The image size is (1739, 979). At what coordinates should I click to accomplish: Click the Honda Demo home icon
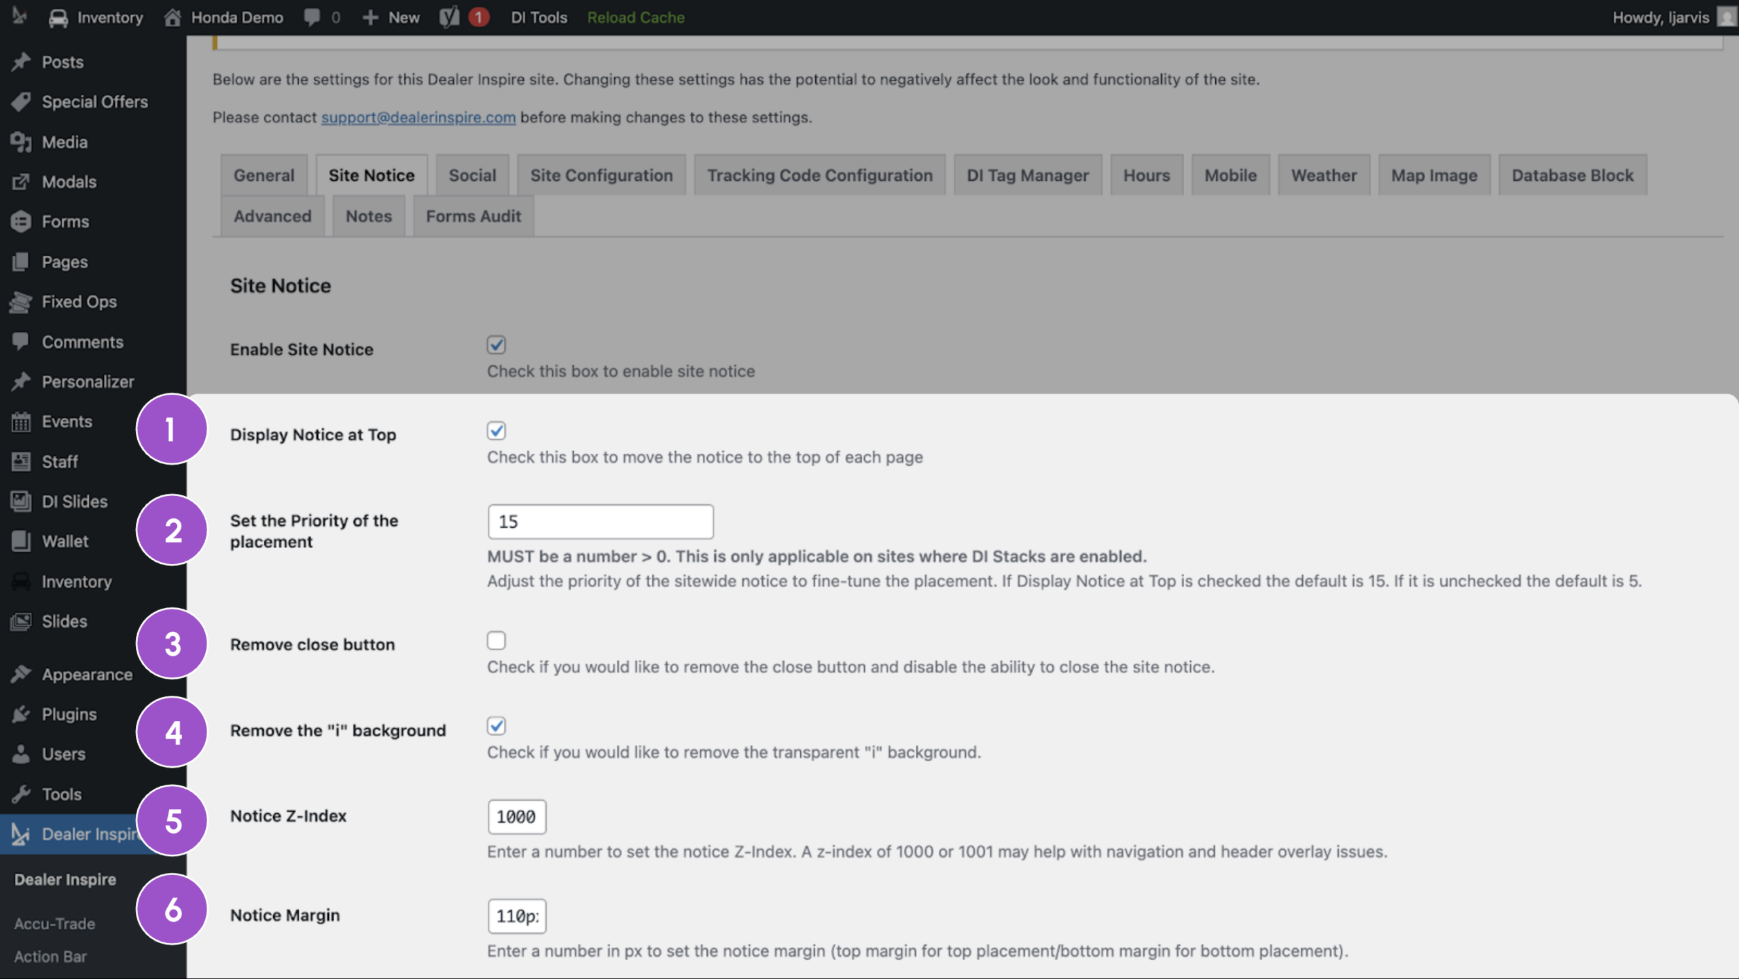coord(173,17)
